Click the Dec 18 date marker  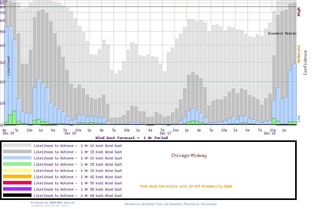click(x=270, y=133)
